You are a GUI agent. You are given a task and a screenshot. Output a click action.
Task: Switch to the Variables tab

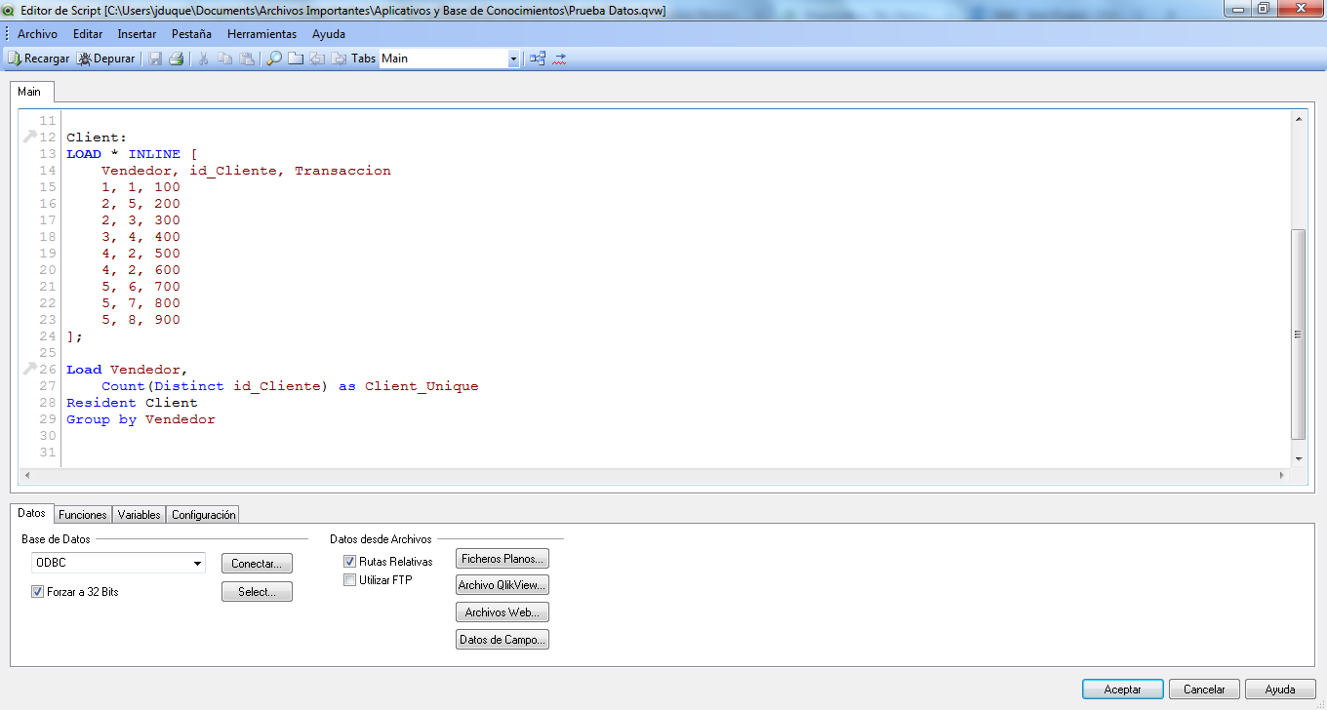point(140,514)
